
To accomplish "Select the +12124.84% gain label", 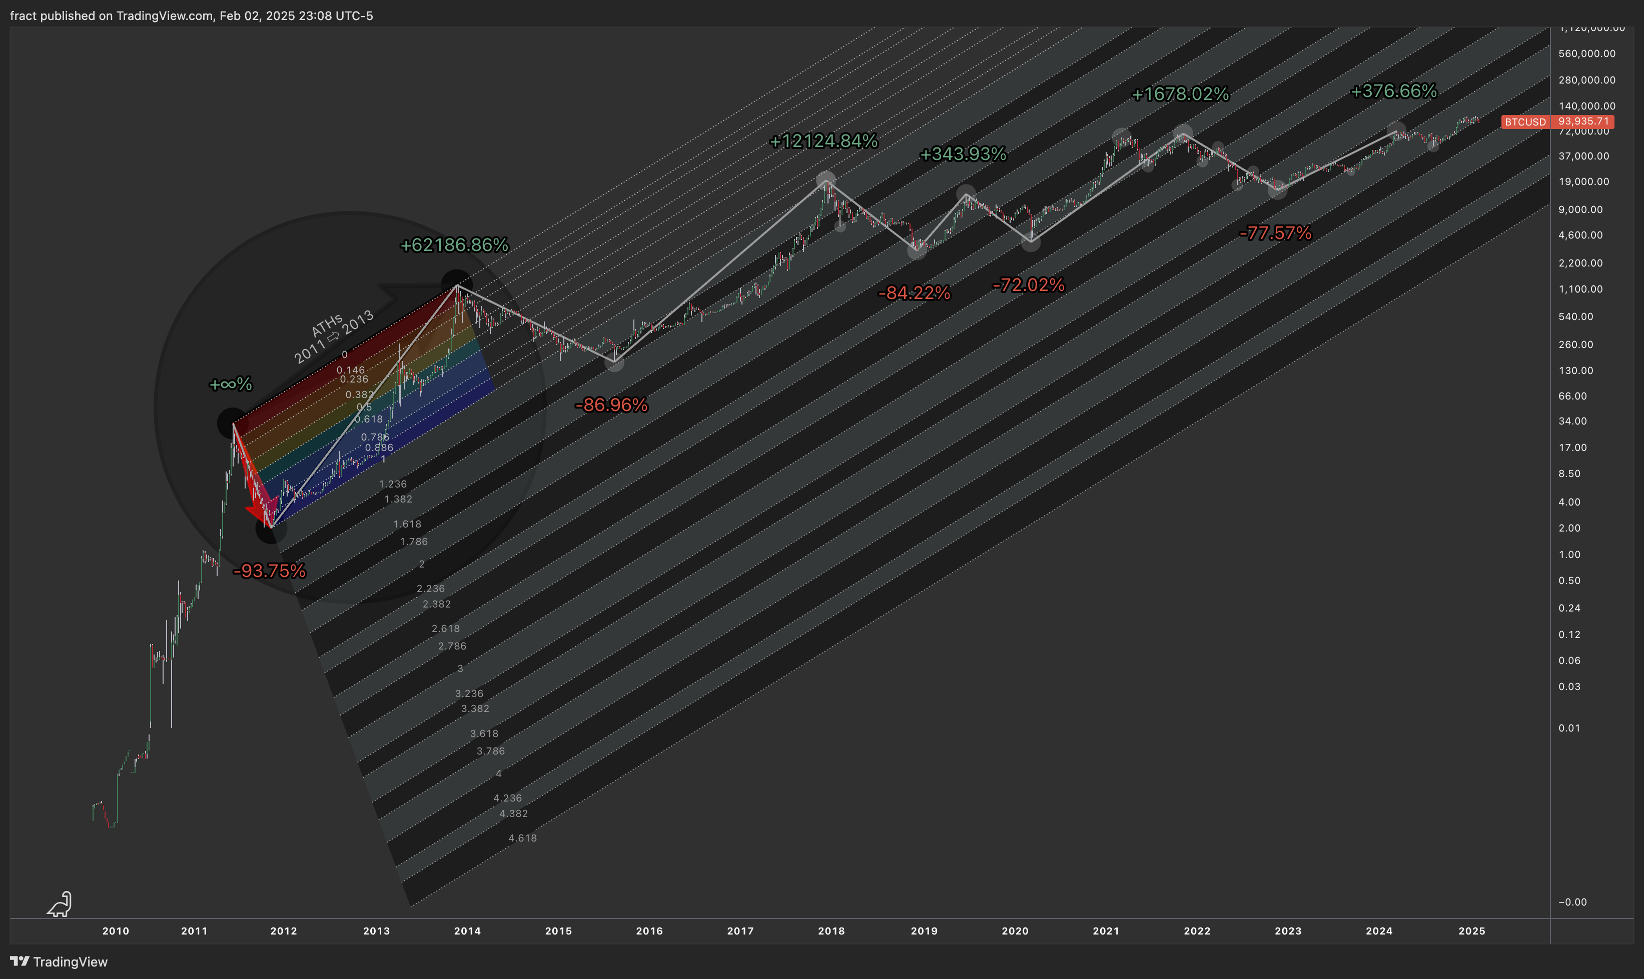I will [x=824, y=140].
